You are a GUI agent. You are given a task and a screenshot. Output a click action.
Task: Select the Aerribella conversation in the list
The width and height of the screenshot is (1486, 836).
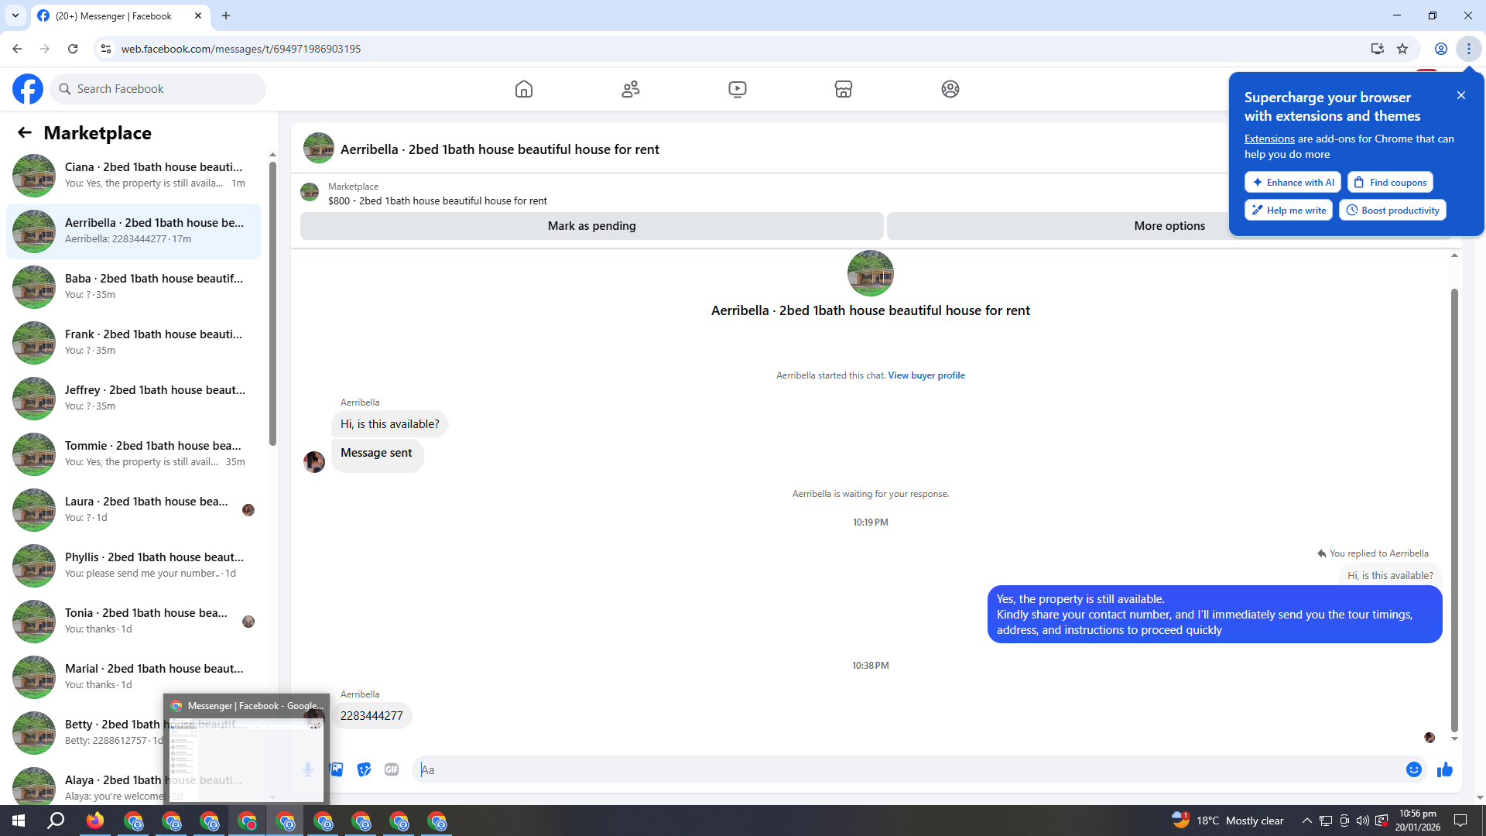point(133,231)
